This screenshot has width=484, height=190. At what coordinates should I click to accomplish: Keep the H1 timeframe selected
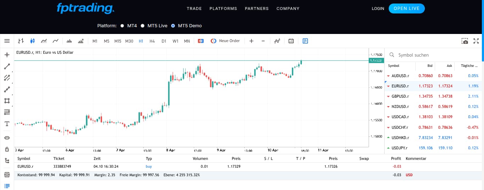[x=141, y=41]
